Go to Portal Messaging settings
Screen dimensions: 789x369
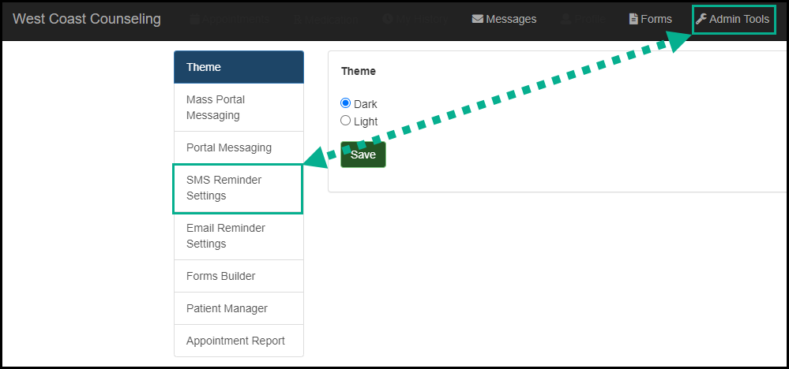[239, 147]
